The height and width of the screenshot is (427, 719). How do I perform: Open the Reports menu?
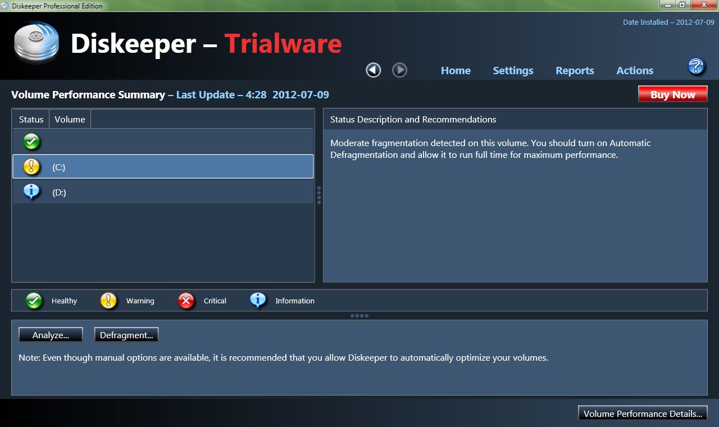click(x=575, y=70)
